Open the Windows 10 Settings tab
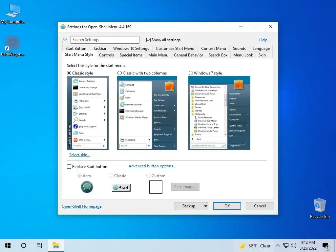Viewport: 336px width, 252px height. (131, 49)
